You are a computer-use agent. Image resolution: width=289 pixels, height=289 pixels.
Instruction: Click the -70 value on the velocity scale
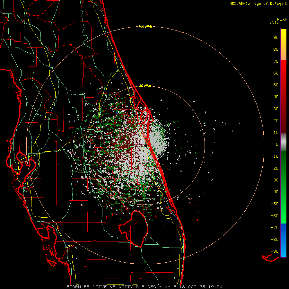(275, 228)
